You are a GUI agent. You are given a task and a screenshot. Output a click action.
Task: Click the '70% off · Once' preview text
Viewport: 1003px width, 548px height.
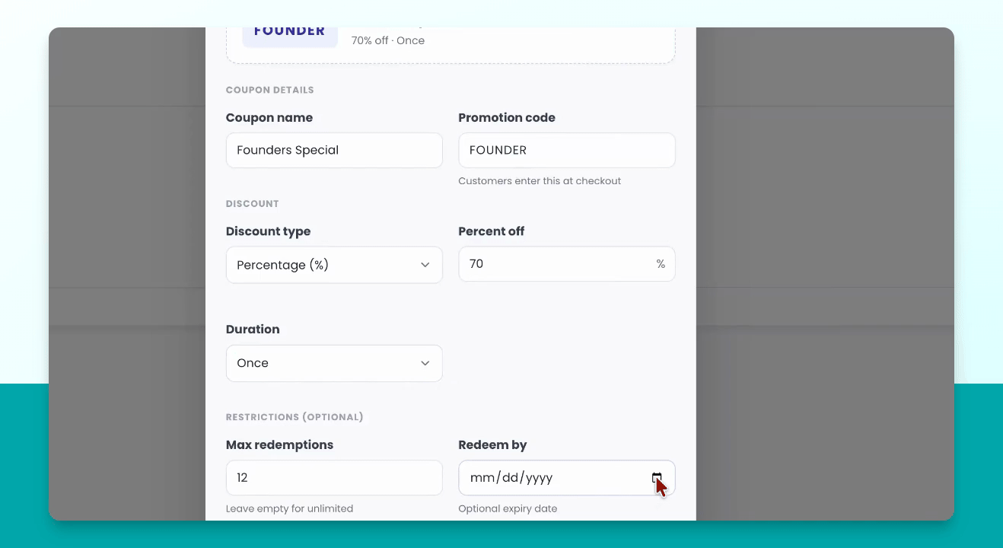(388, 40)
